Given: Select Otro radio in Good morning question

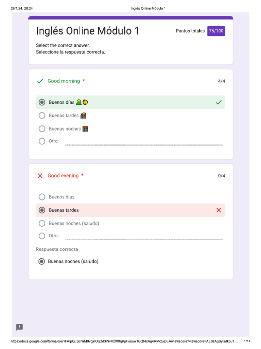Looking at the screenshot, I should pos(42,141).
